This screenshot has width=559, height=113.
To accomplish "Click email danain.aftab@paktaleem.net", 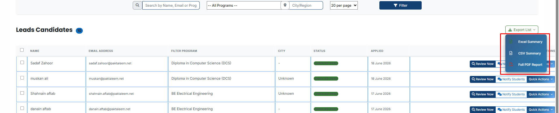I will 110,109.
